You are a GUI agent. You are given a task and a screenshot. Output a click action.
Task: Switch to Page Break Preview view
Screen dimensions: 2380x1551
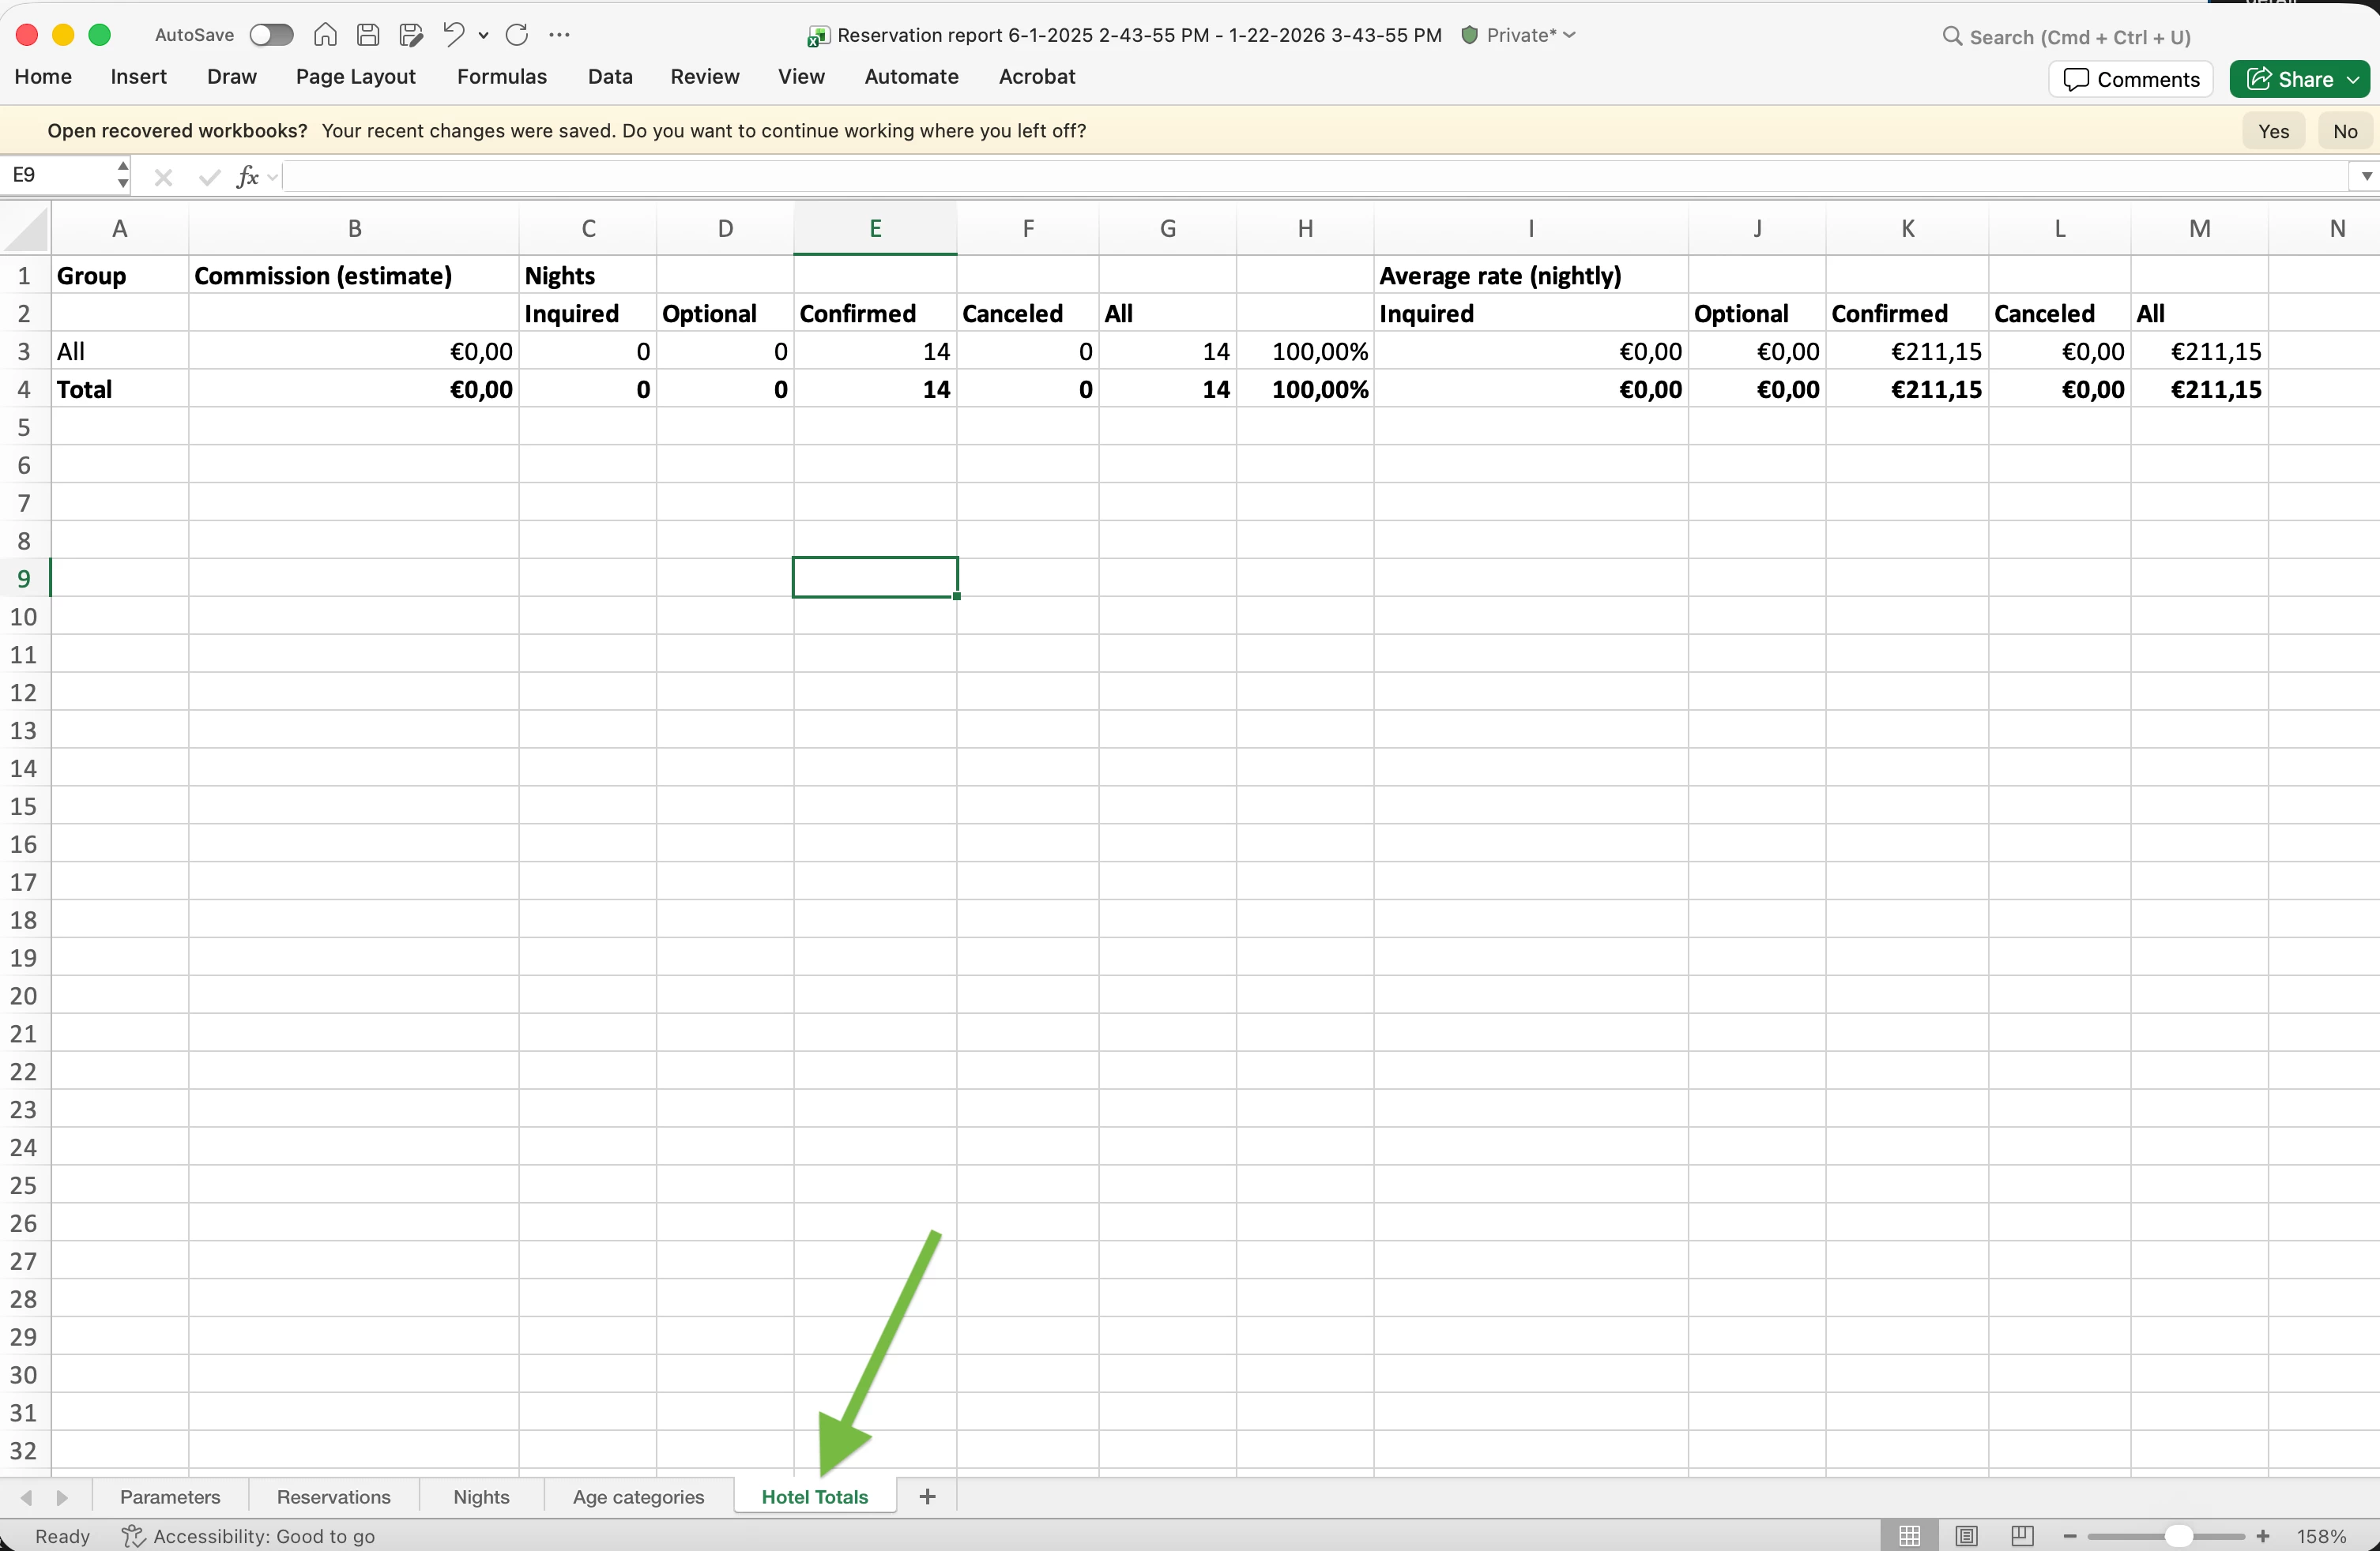tap(2022, 1536)
